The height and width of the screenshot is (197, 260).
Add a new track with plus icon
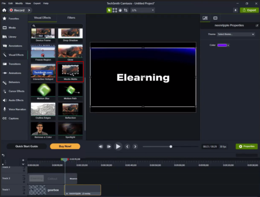point(23,160)
